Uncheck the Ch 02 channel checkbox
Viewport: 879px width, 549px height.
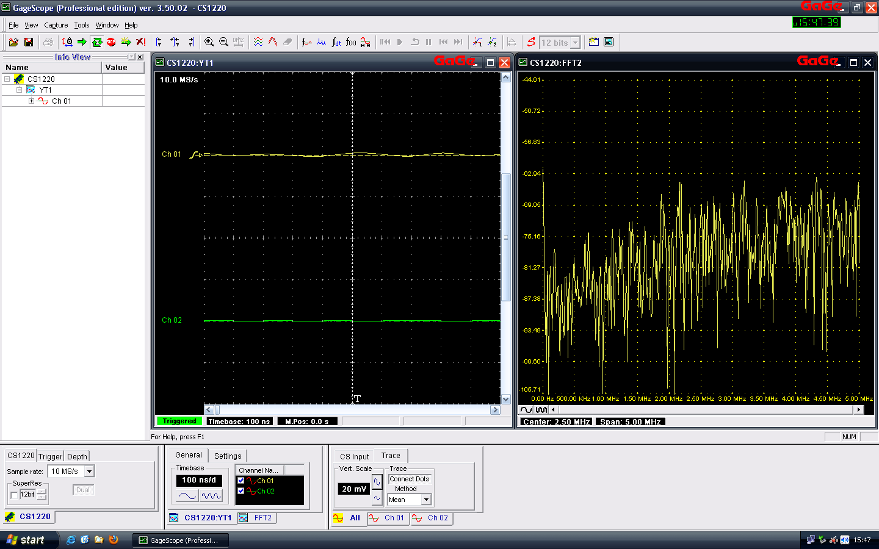click(241, 491)
